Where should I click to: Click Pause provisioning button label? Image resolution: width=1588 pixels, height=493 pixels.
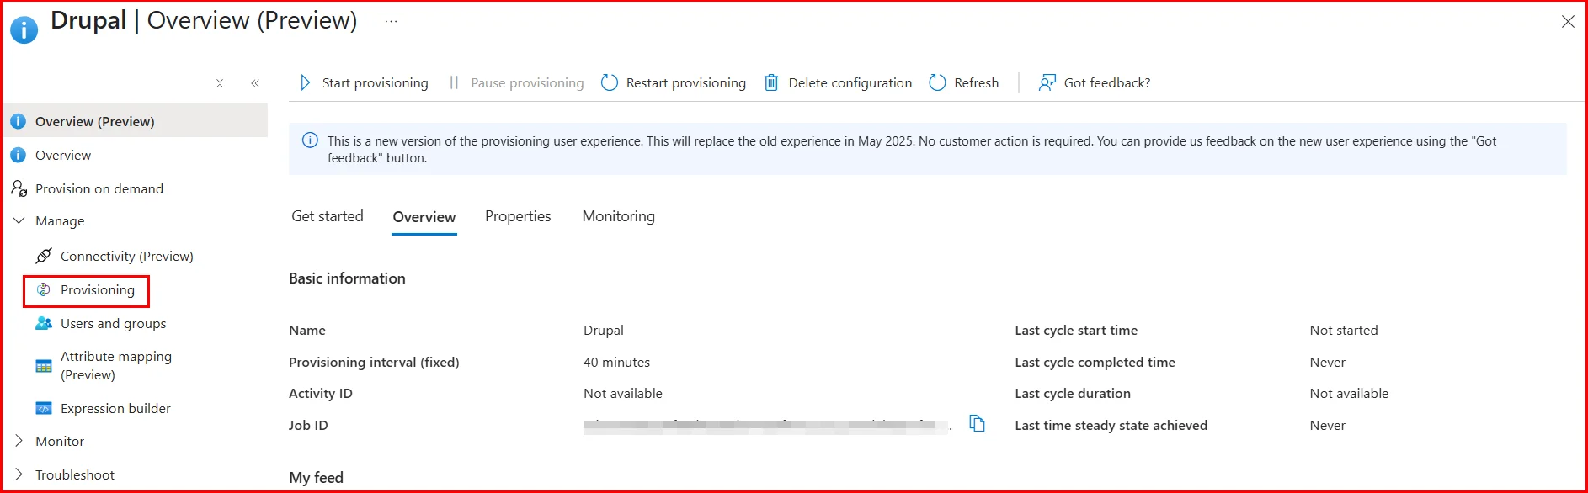527,82
